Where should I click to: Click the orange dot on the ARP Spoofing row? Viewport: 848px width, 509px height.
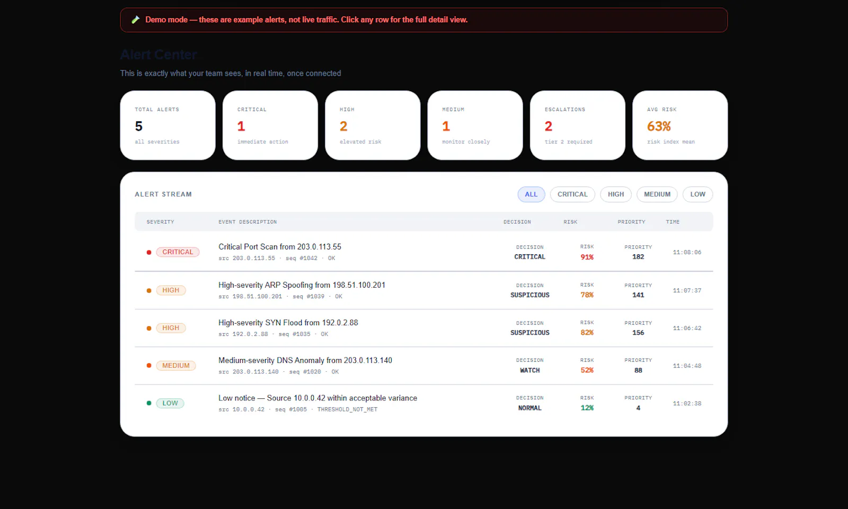(x=149, y=290)
